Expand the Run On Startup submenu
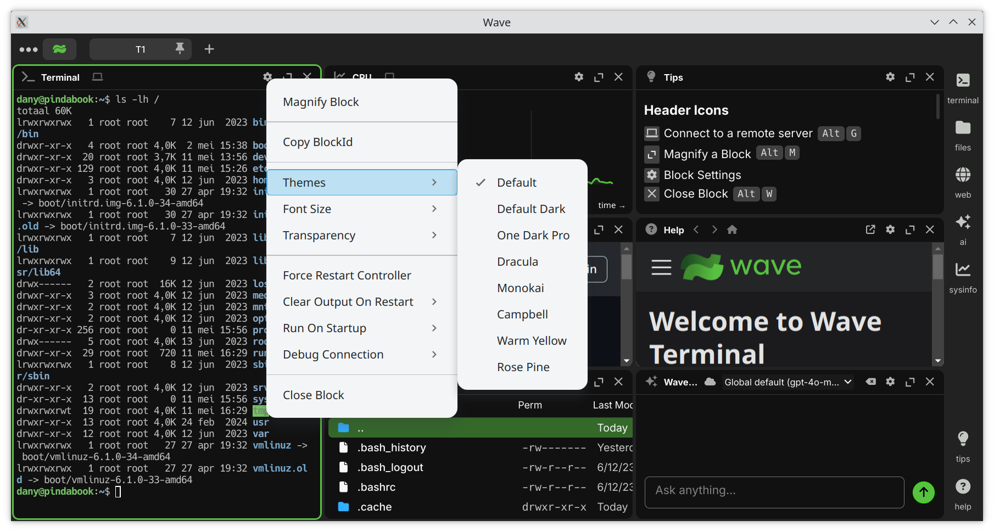This screenshot has height=532, width=994. (x=362, y=328)
